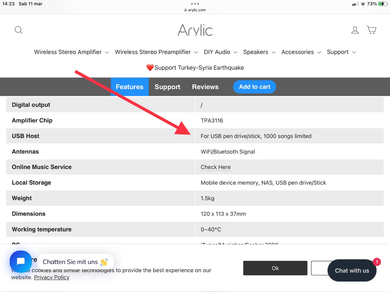
Task: Select the Online Music Service label
Action: pos(42,167)
